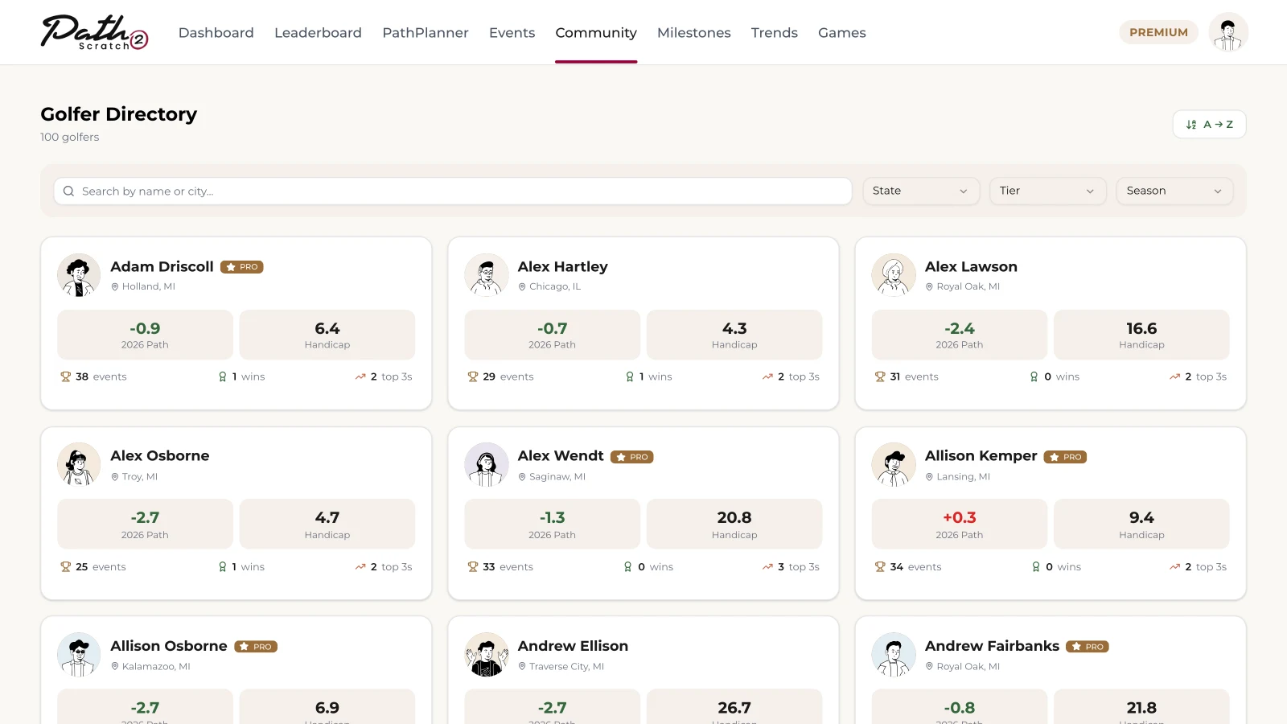The height and width of the screenshot is (724, 1287).
Task: Open Andrew Ellison's profile name link
Action: click(573, 646)
